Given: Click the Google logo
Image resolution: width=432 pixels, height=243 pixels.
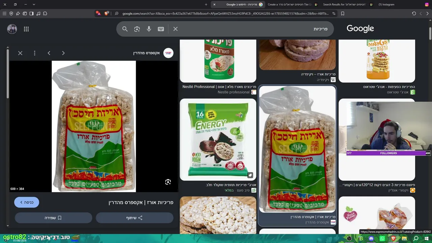Looking at the screenshot, I should [360, 29].
